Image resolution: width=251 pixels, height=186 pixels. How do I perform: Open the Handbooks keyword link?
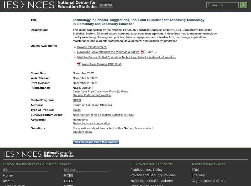(x=80, y=119)
